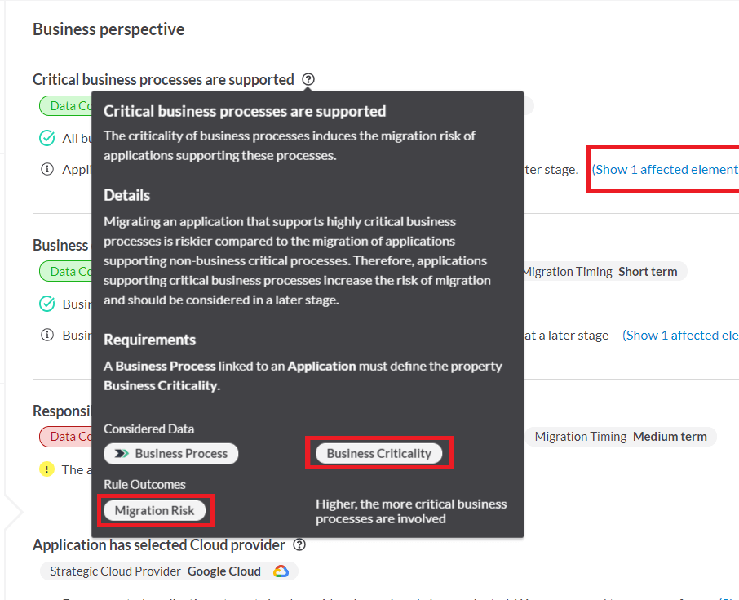Click the Migration Timing Medium term tag
This screenshot has height=600, width=739.
click(x=620, y=437)
